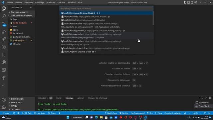This screenshot has height=120, width=213.
Task: Click the 144 % zoom indicator
Action: [x=195, y=113]
